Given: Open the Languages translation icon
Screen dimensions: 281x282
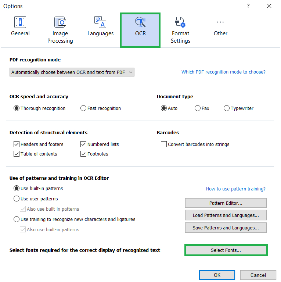Looking at the screenshot, I should [x=100, y=22].
